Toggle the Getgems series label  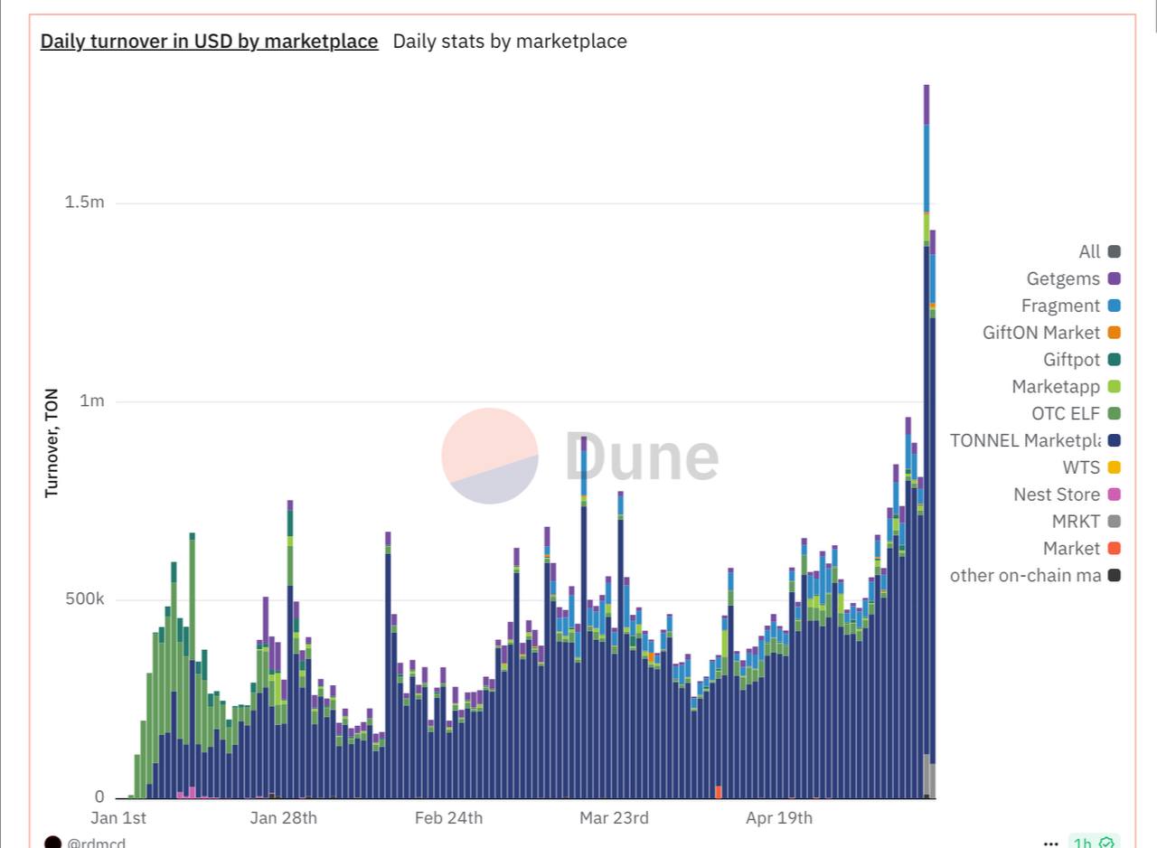pyautogui.click(x=1063, y=279)
